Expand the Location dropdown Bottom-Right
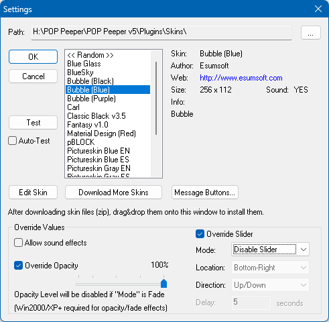The width and height of the screenshot is (329, 322). click(270, 268)
